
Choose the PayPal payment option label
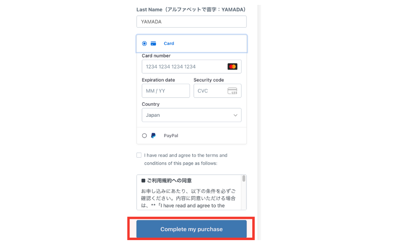[x=171, y=136]
